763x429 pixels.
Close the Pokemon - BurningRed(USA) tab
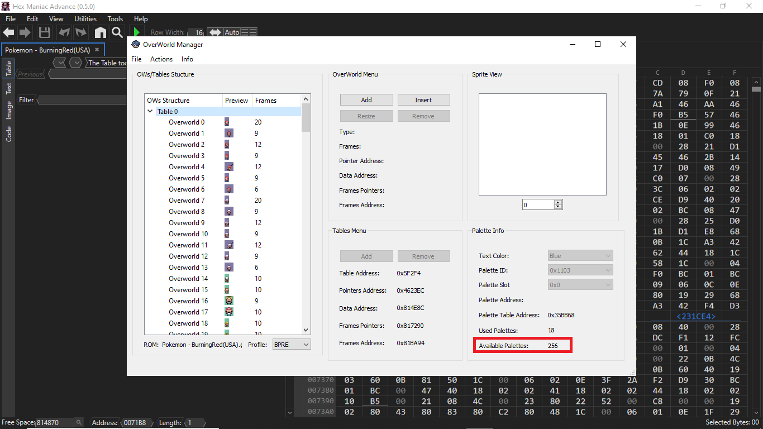pyautogui.click(x=97, y=50)
